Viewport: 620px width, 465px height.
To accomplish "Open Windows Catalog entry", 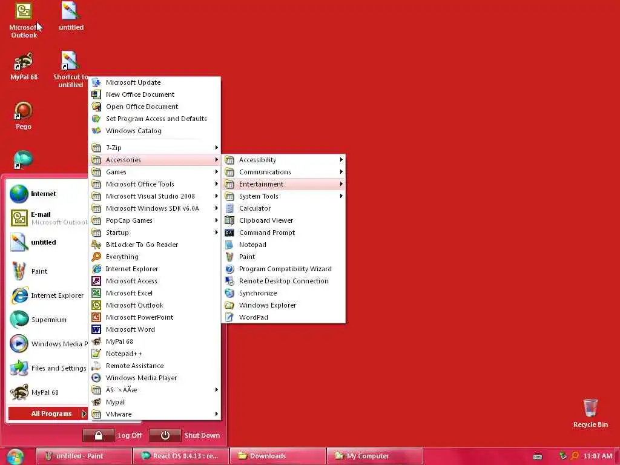I will (154, 131).
